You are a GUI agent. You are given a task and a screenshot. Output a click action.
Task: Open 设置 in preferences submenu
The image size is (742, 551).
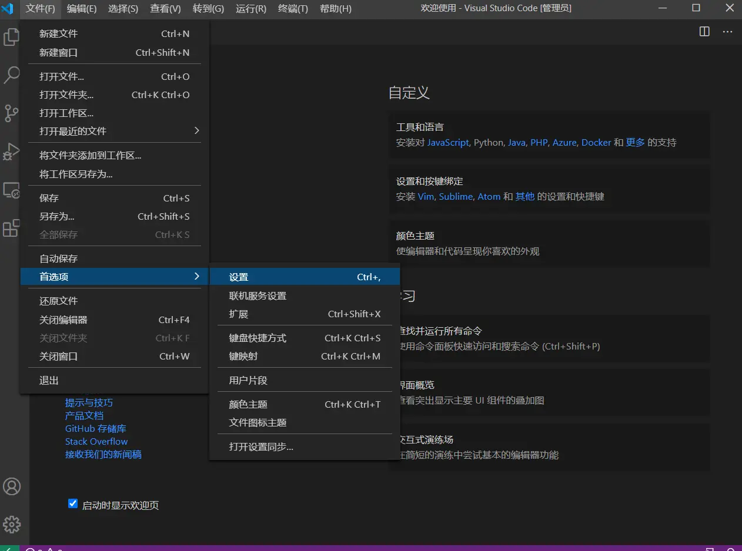click(305, 277)
